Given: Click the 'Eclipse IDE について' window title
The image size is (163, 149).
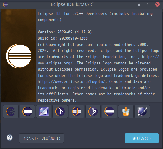Looking at the screenshot, I should (x=72, y=4).
